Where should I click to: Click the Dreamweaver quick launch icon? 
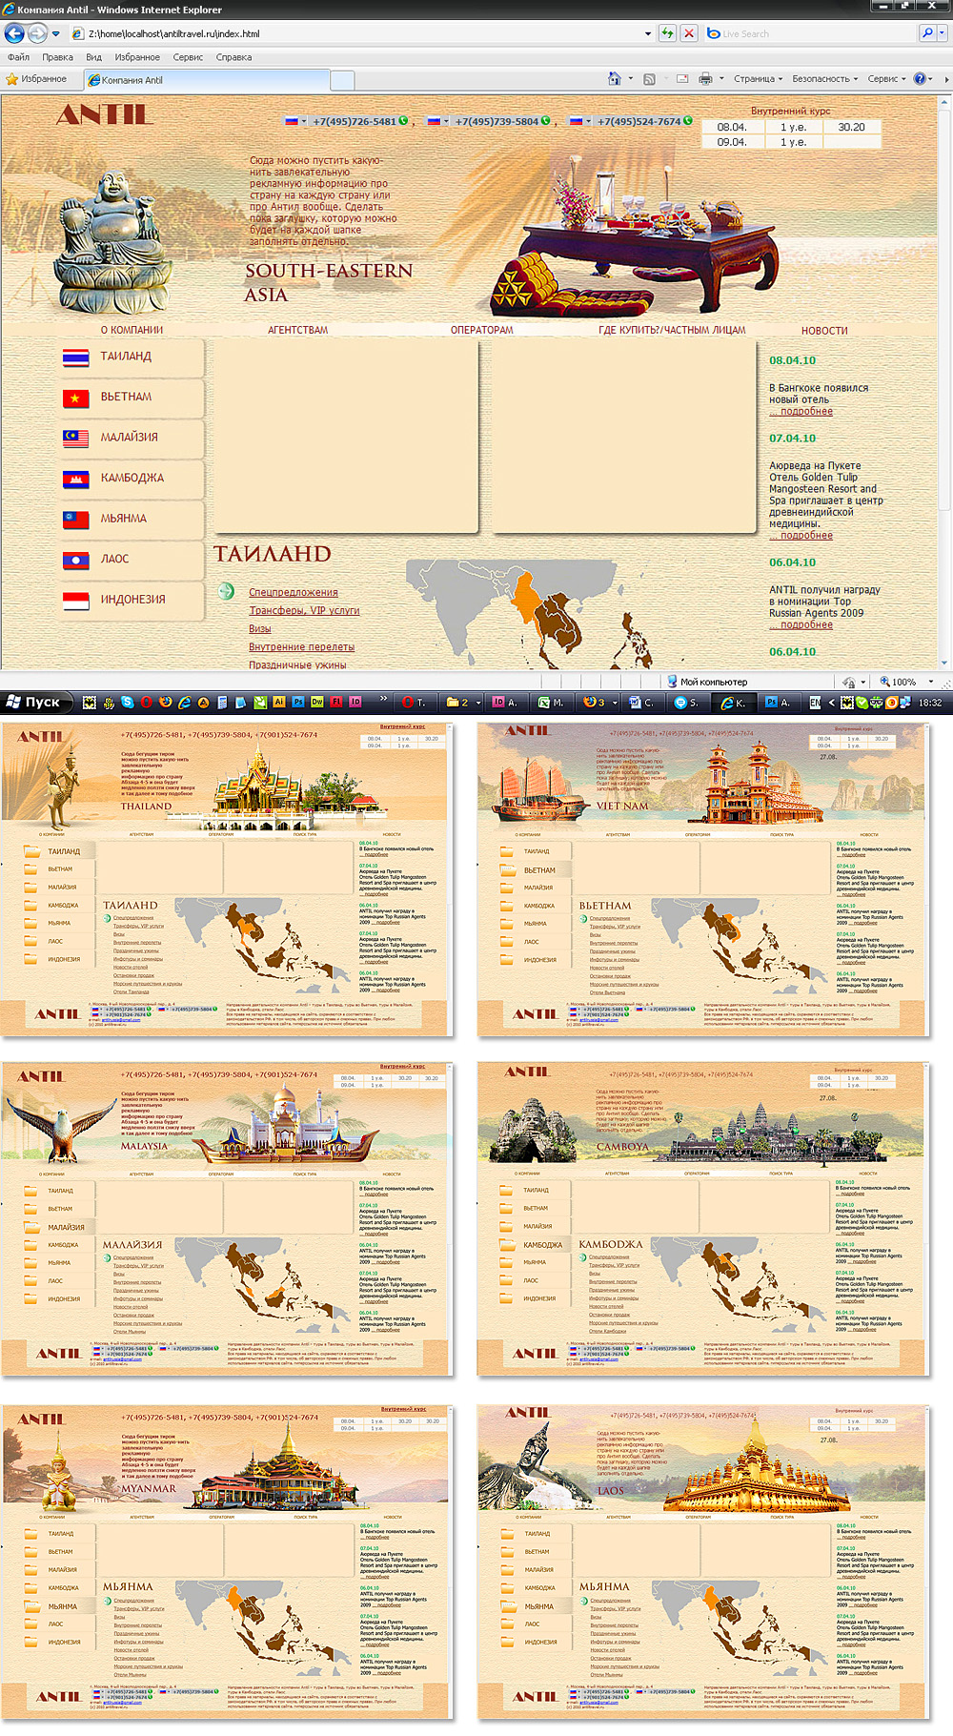(317, 702)
